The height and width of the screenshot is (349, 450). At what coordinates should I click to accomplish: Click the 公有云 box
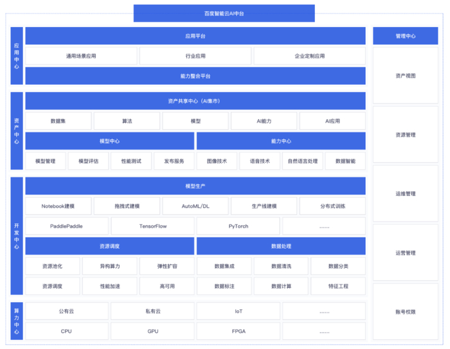[67, 311]
